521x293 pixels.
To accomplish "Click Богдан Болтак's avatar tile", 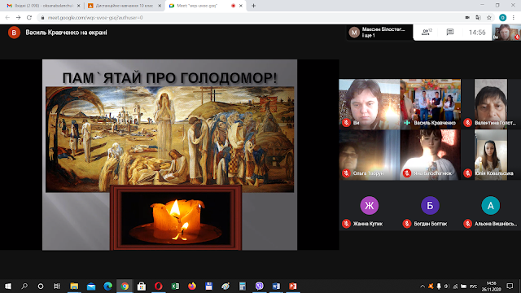I will coord(431,205).
